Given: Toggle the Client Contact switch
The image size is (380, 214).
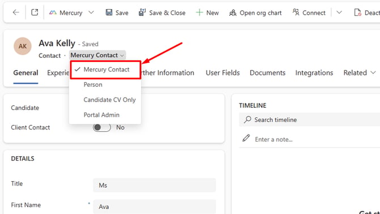Looking at the screenshot, I should pos(102,127).
